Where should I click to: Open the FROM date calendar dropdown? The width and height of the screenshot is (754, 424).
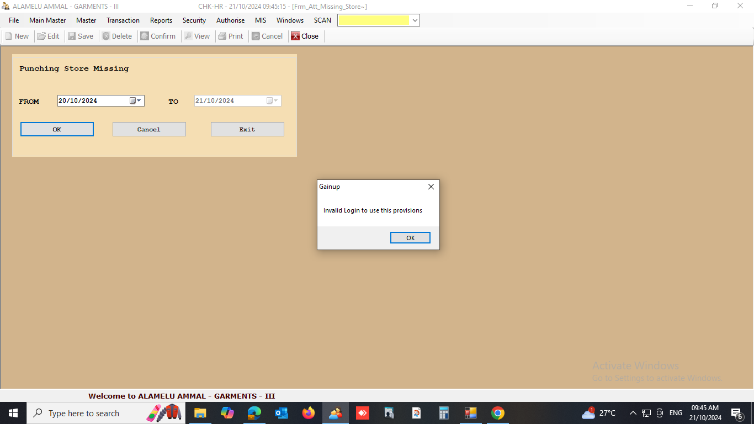[136, 100]
